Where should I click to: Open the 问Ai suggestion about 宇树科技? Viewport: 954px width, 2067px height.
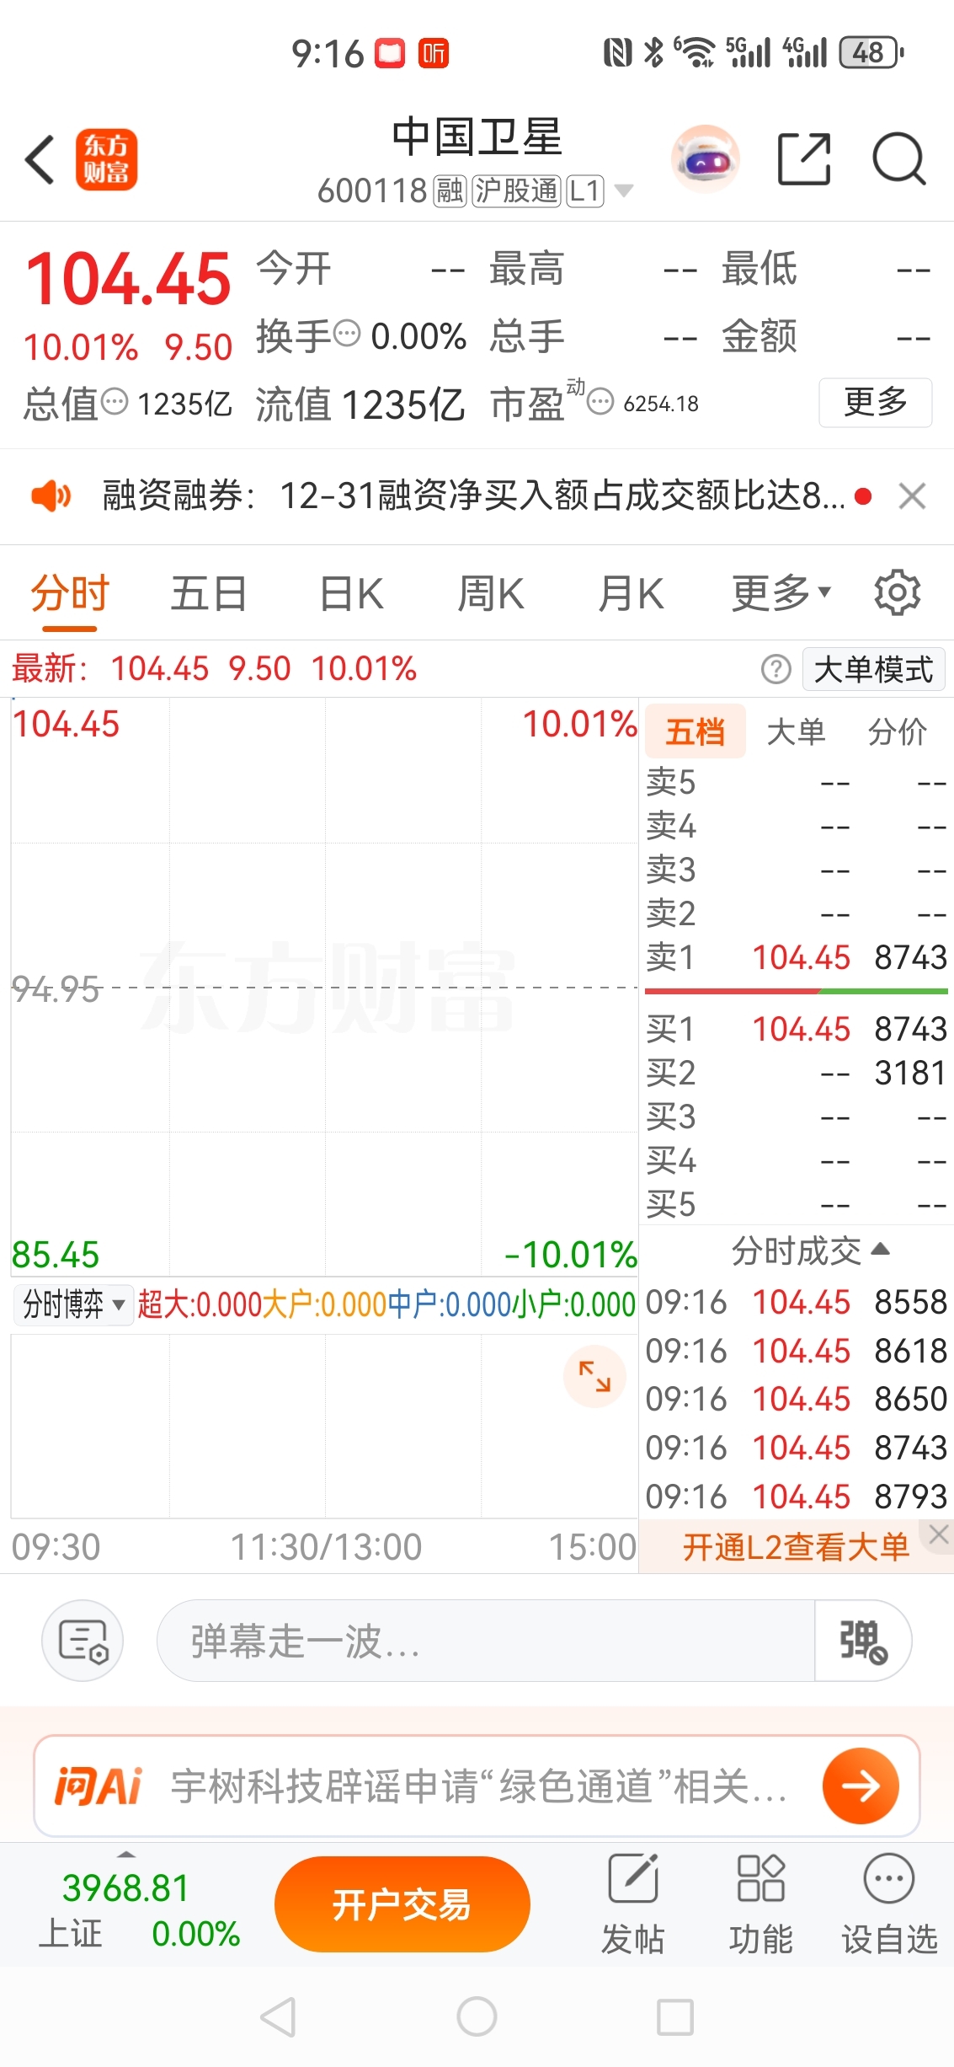[478, 1786]
